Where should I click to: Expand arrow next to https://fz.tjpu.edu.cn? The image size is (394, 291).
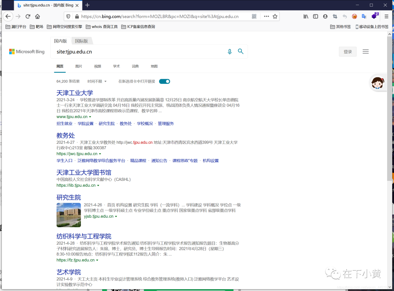click(97, 260)
